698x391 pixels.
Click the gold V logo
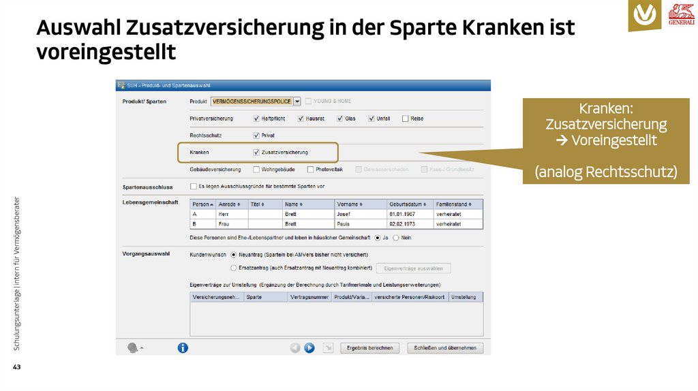[645, 15]
